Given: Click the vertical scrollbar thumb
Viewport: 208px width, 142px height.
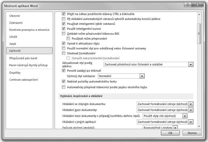Looking at the screenshot, I should click(199, 34).
